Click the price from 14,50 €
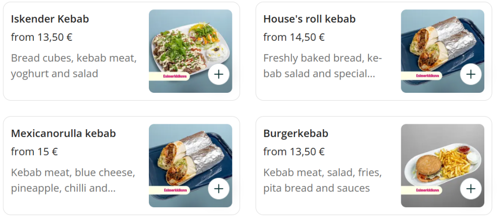The image size is (503, 219). 294,37
